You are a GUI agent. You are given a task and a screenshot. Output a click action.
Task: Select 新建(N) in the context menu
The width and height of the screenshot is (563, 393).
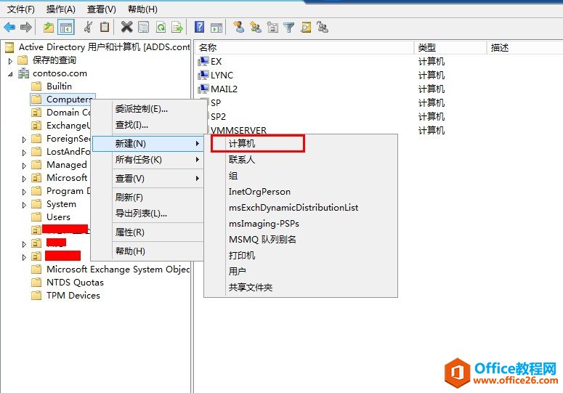148,144
